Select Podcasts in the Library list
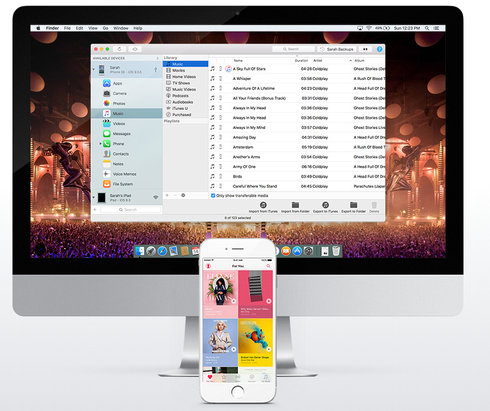Image resolution: width=490 pixels, height=411 pixels. 185,96
